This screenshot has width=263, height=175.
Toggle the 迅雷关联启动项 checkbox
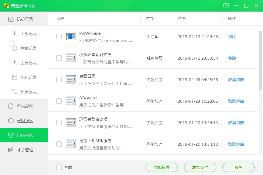(x=59, y=123)
